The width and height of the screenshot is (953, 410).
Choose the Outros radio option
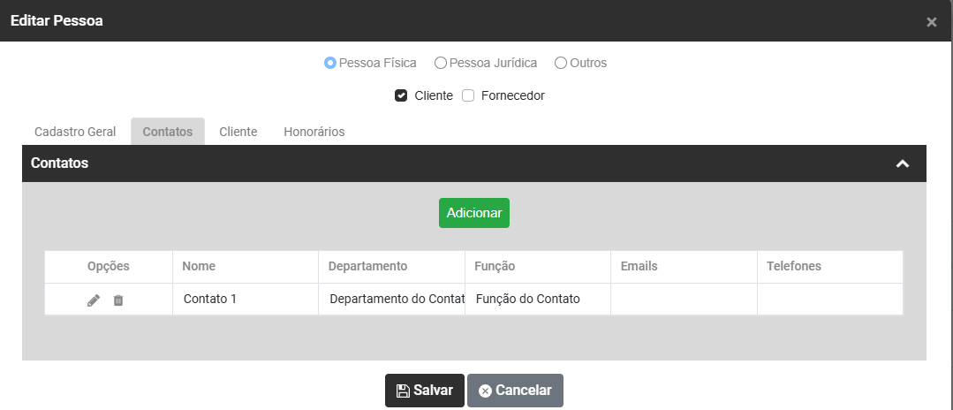(560, 63)
